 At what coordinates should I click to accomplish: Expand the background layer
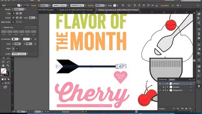click(x=167, y=90)
